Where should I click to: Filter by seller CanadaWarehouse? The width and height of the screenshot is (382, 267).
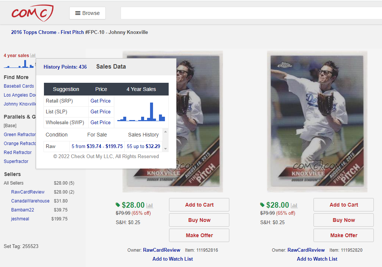coord(30,201)
